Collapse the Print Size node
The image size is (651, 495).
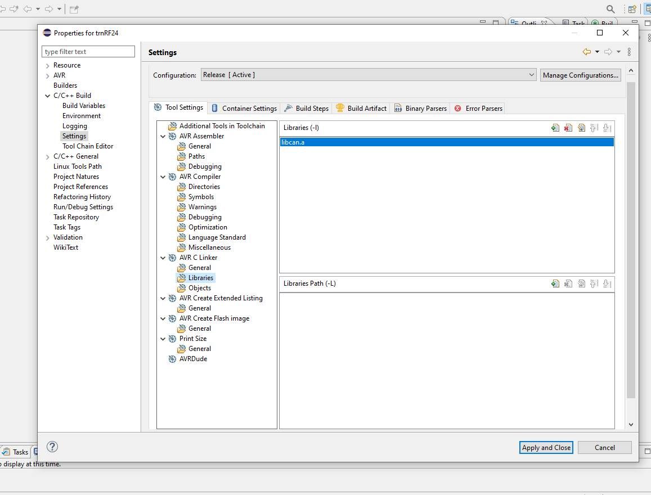pyautogui.click(x=163, y=339)
